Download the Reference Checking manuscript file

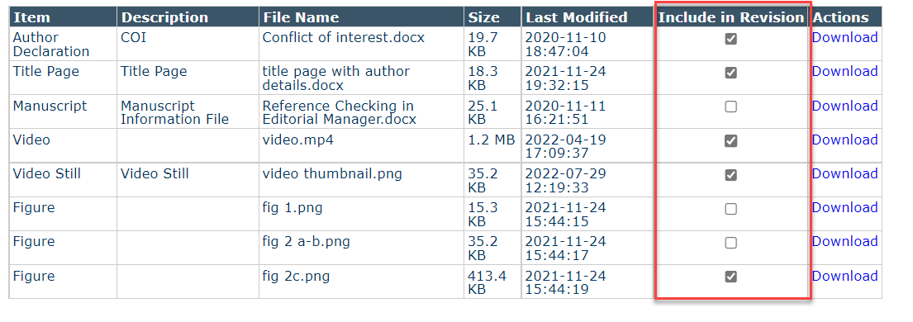[845, 106]
